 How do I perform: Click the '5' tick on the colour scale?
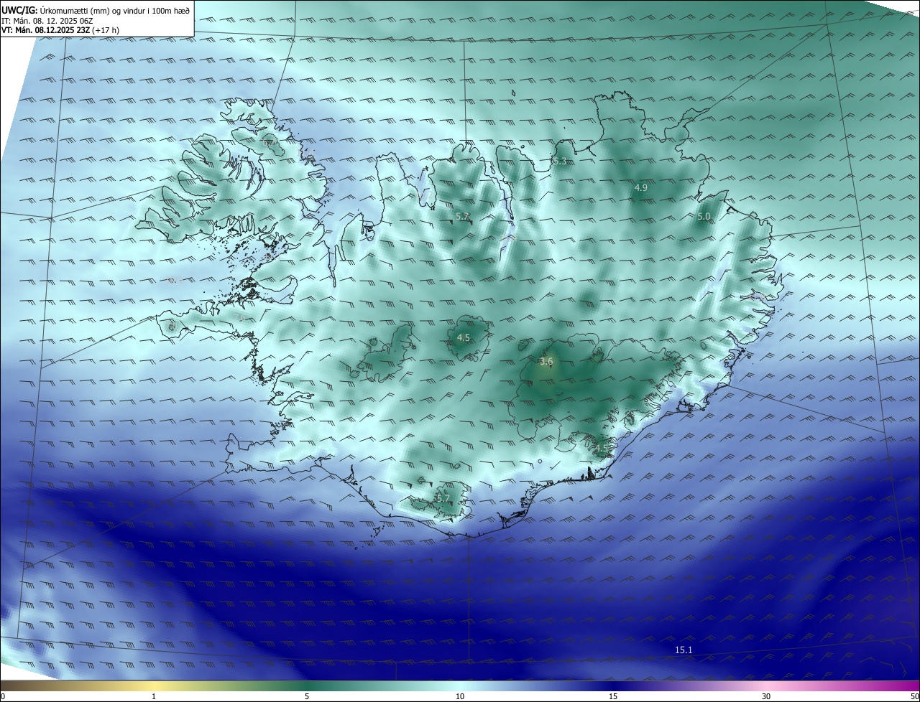point(307,696)
